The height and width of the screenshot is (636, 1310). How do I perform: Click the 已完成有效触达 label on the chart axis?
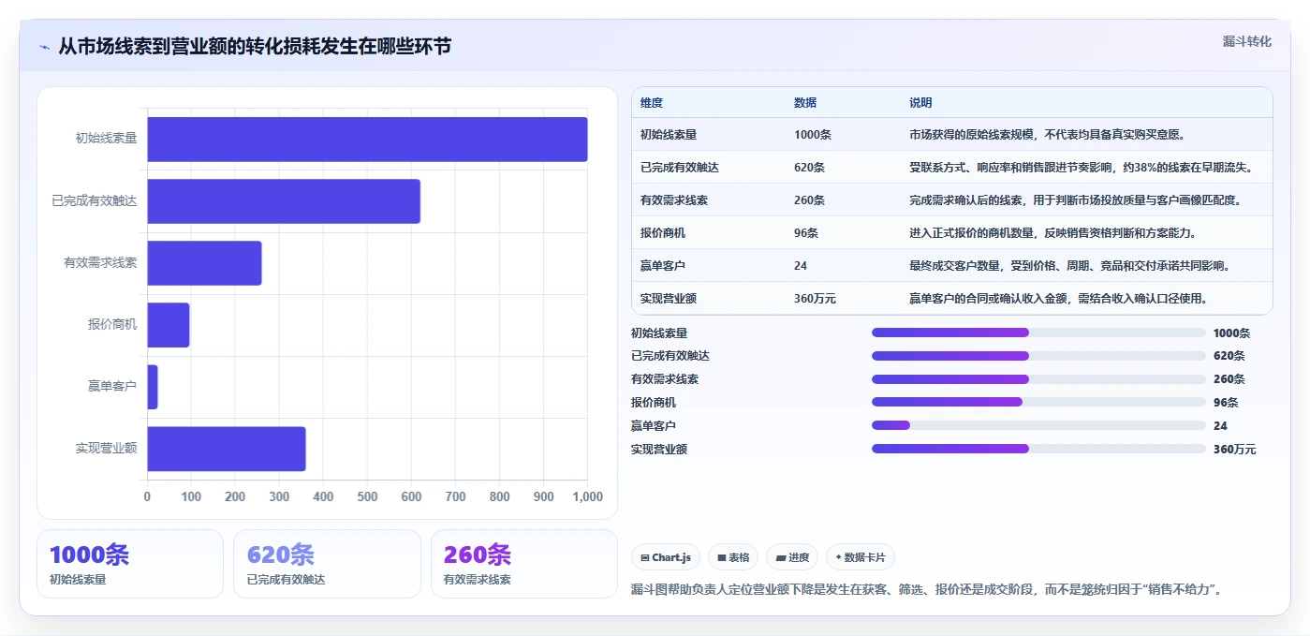[x=95, y=200]
